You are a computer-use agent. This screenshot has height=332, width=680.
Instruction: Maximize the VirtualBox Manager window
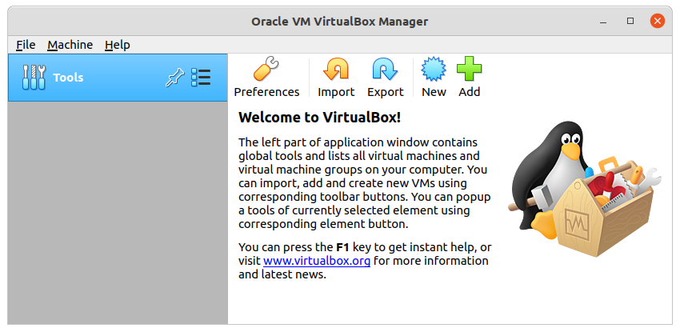tap(630, 21)
